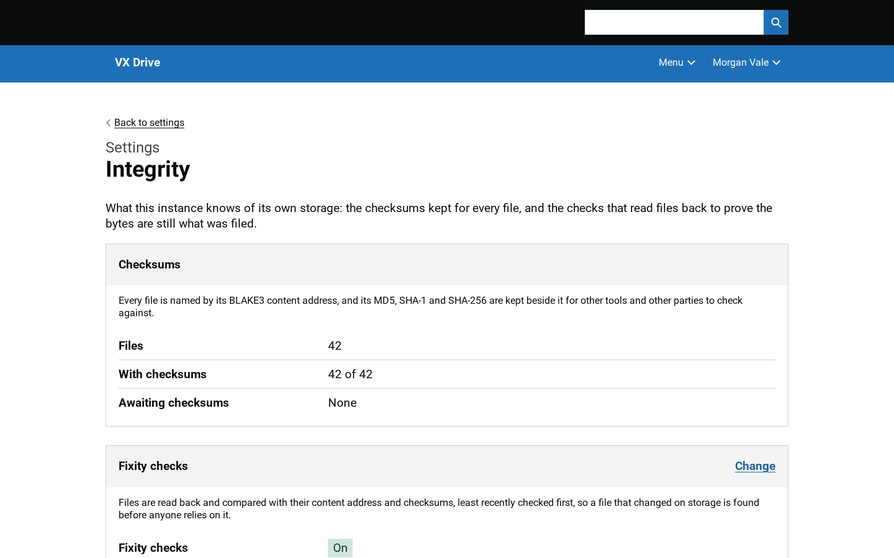The width and height of the screenshot is (894, 558).
Task: Click the Checksums section heading
Action: pyautogui.click(x=149, y=265)
